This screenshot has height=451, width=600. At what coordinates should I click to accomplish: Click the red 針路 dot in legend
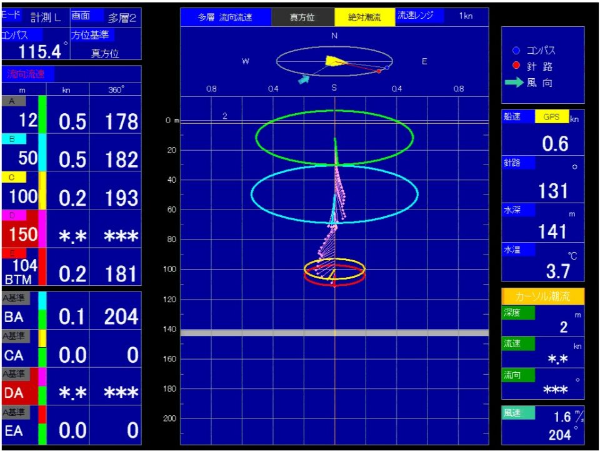(x=516, y=66)
